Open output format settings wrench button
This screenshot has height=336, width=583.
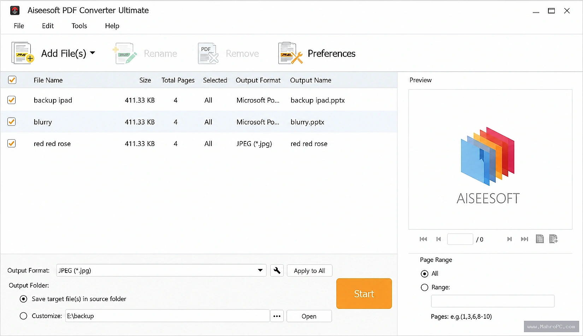tap(277, 270)
